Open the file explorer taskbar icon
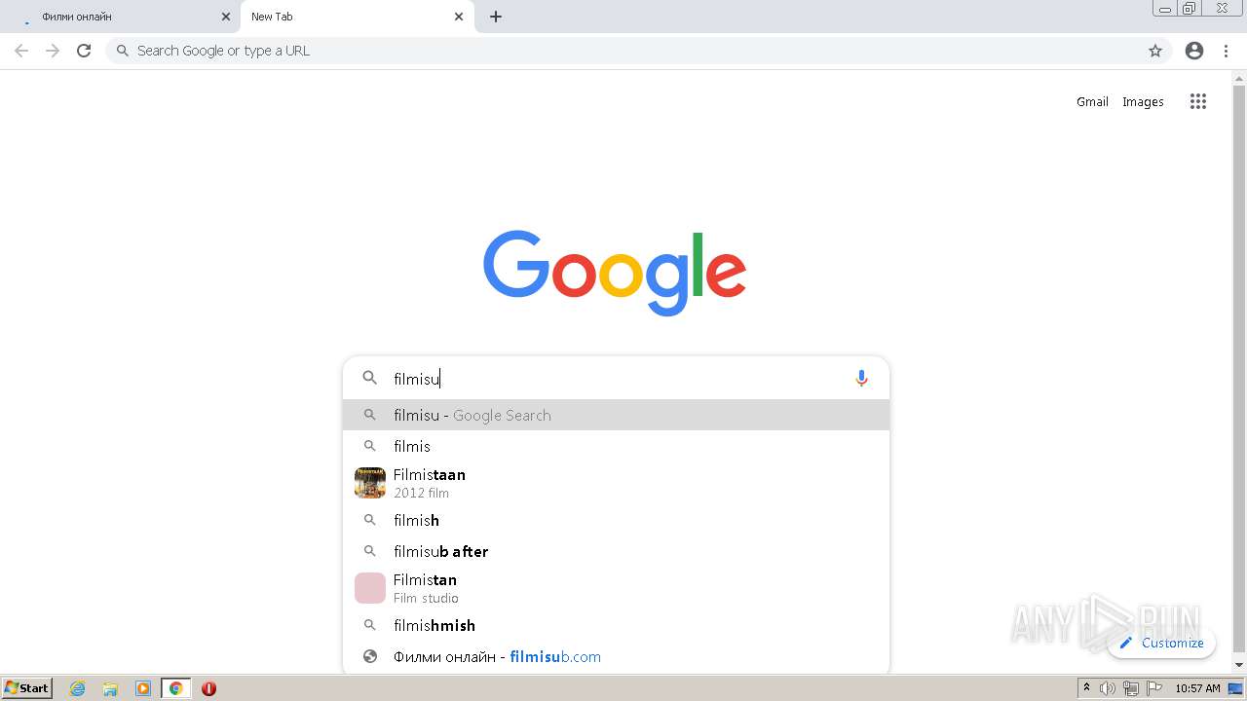Viewport: 1247px width, 701px height. click(110, 688)
